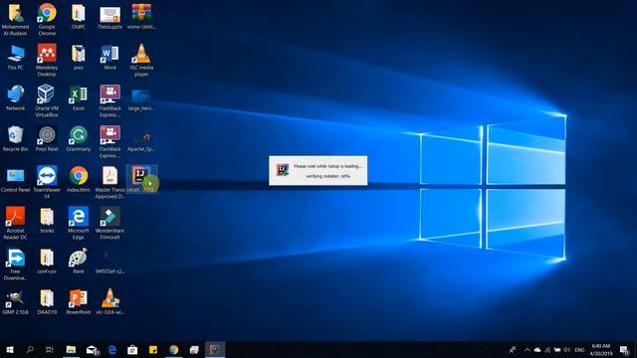Open File Explorer from the taskbar

coord(71,349)
